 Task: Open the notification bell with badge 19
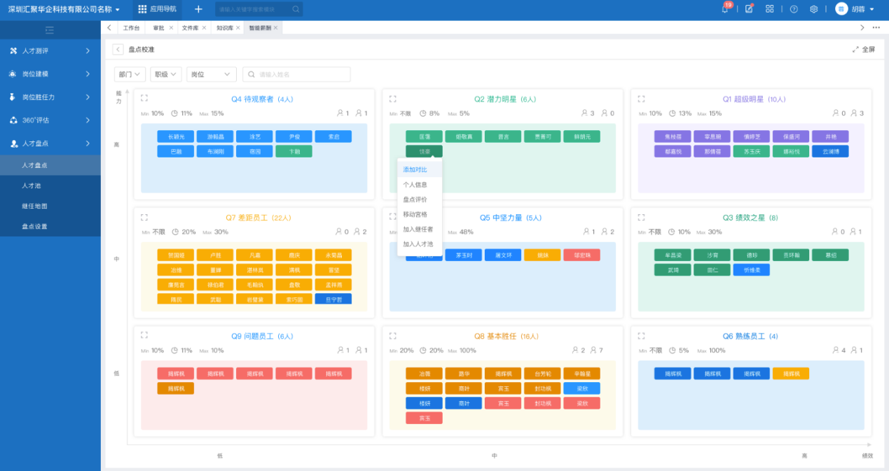(725, 9)
